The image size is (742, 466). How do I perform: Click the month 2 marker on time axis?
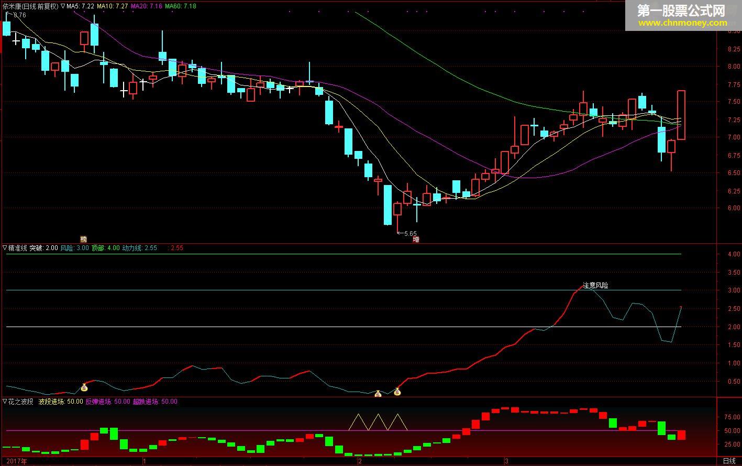tap(360, 461)
